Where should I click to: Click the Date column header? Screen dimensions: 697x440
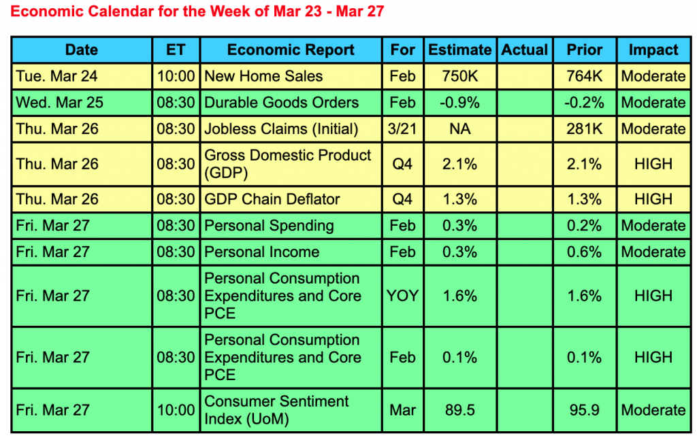82,50
